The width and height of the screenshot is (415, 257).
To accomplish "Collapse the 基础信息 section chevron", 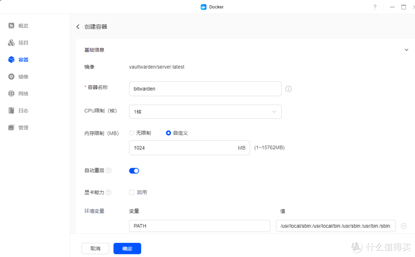I will point(406,50).
